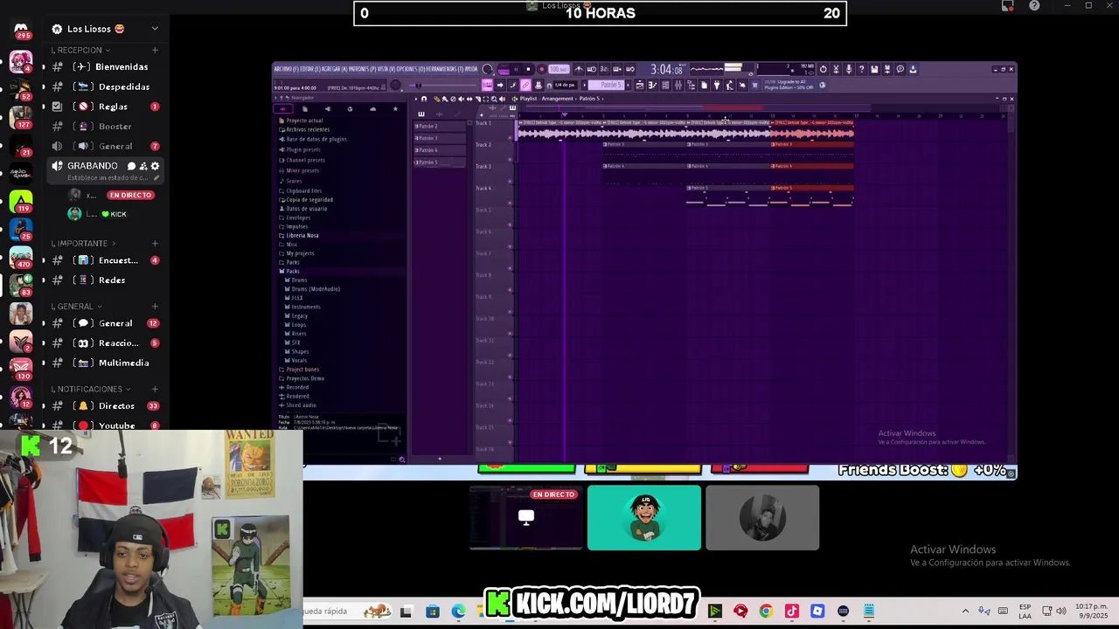The image size is (1119, 629).
Task: Open the Libreria Nosa browser folder
Action: [x=302, y=235]
